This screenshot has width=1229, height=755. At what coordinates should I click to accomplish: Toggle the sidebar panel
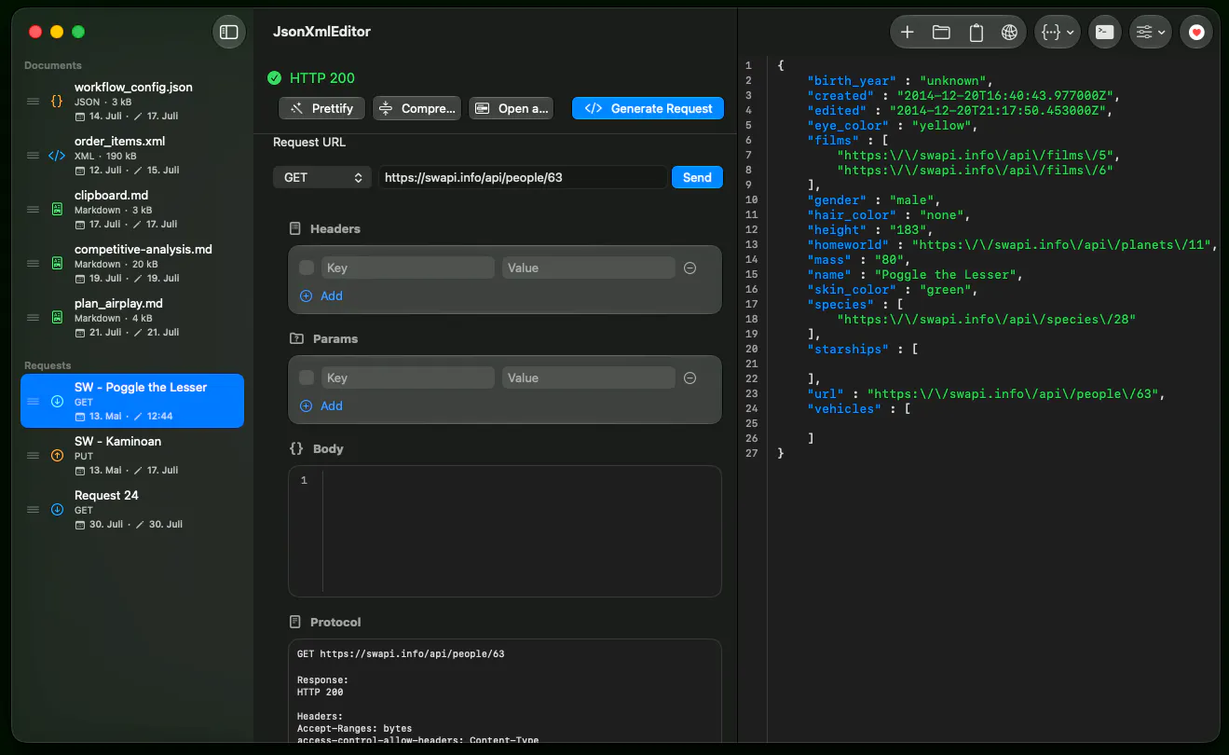tap(228, 32)
